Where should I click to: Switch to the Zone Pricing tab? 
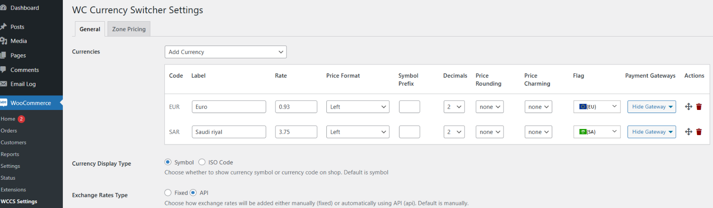pyautogui.click(x=129, y=29)
